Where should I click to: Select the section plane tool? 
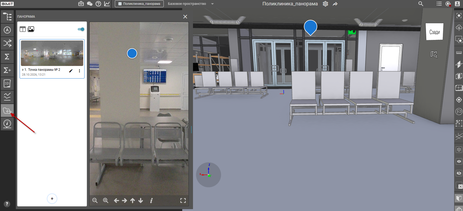point(459,64)
